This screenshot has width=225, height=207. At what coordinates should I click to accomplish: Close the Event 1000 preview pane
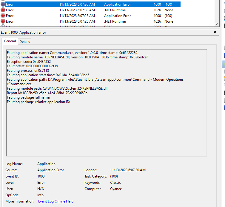[215, 32]
